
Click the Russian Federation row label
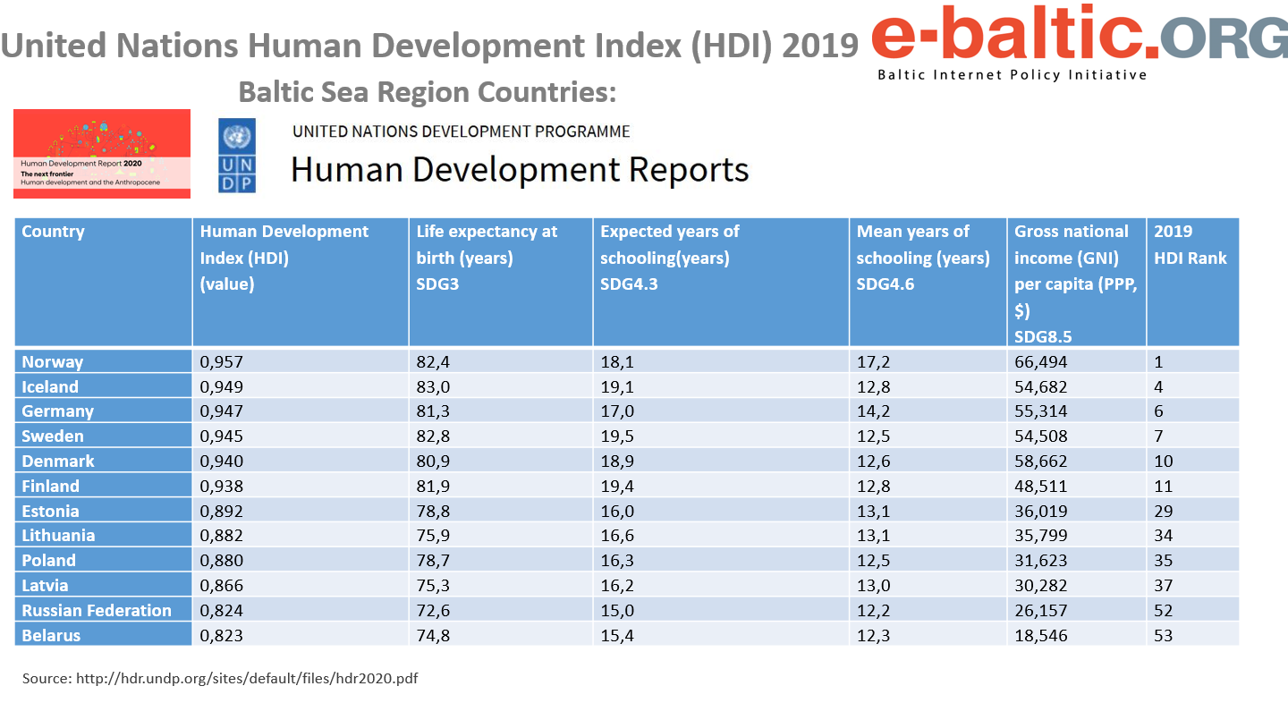pyautogui.click(x=97, y=611)
